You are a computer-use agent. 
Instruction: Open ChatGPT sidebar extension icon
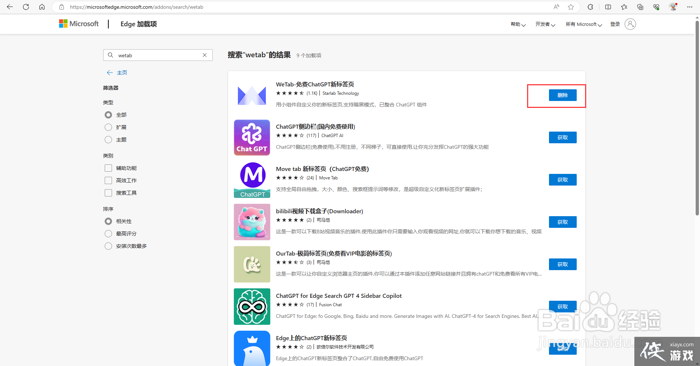tap(252, 137)
